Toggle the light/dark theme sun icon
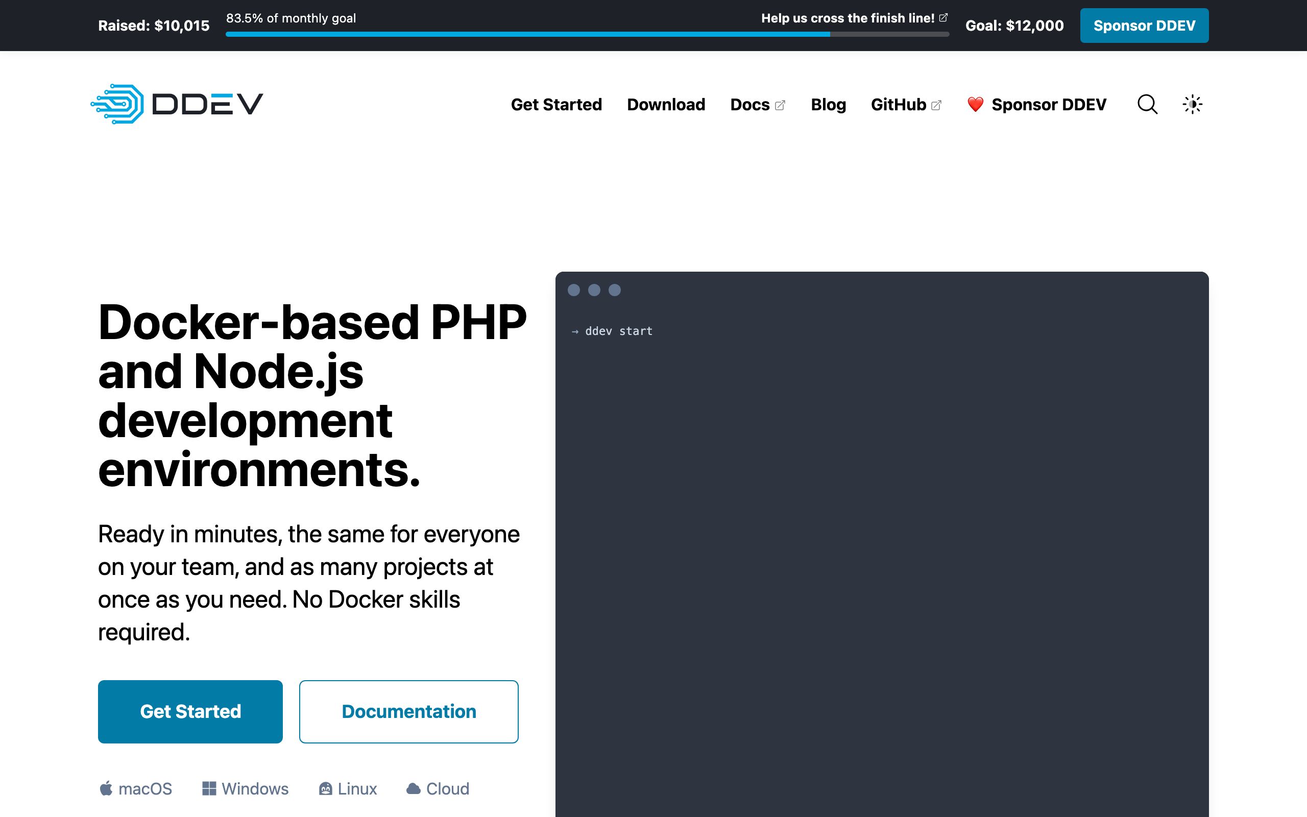This screenshot has height=817, width=1307. [x=1192, y=104]
